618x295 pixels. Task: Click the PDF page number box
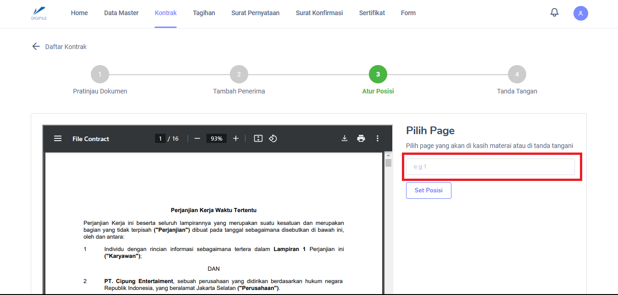pyautogui.click(x=160, y=138)
